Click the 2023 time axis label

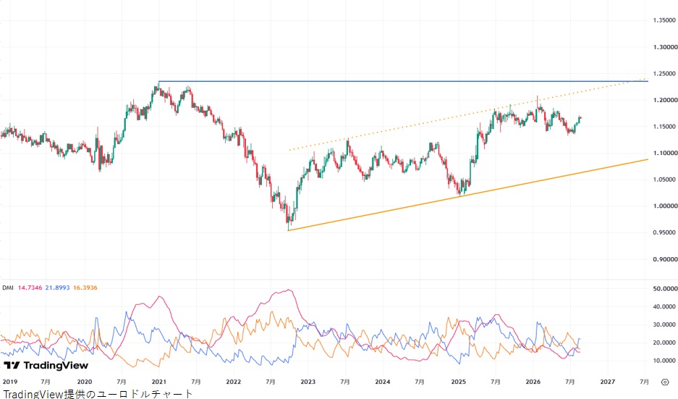(308, 382)
